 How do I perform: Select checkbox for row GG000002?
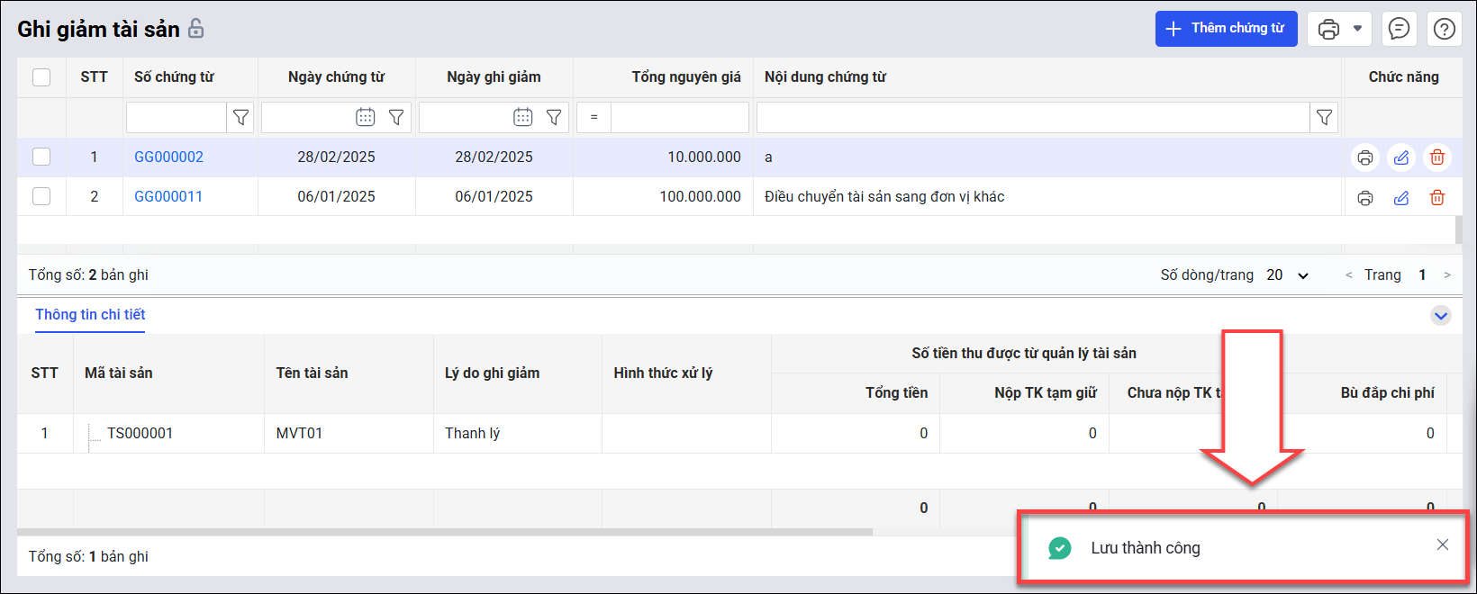coord(41,157)
